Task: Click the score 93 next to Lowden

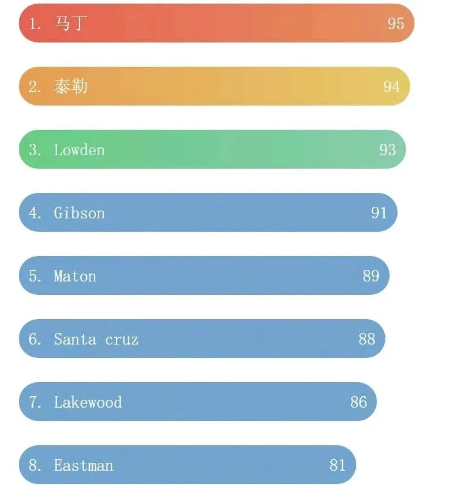Action: [388, 150]
